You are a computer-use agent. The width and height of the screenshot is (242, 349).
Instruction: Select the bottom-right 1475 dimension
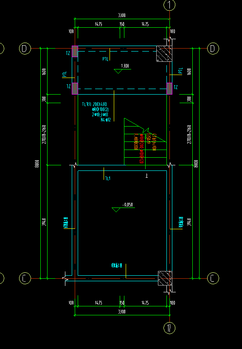pos(145,303)
